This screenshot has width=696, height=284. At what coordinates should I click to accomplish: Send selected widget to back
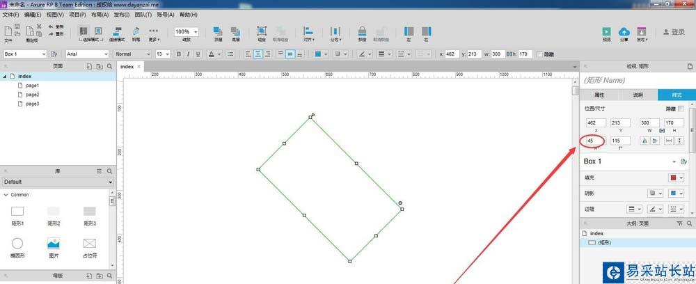(x=236, y=31)
